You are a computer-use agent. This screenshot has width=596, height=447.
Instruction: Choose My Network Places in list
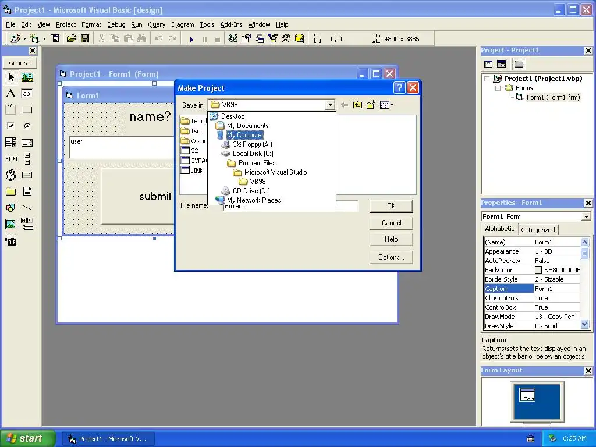(x=254, y=200)
